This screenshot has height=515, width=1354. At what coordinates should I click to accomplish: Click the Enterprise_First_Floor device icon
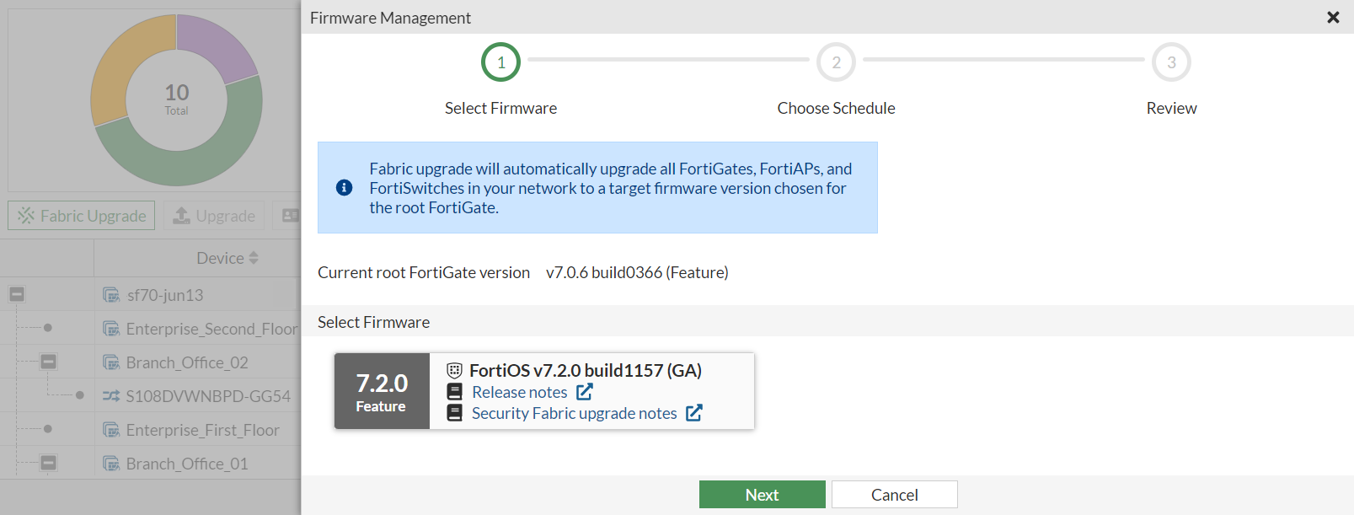(111, 430)
